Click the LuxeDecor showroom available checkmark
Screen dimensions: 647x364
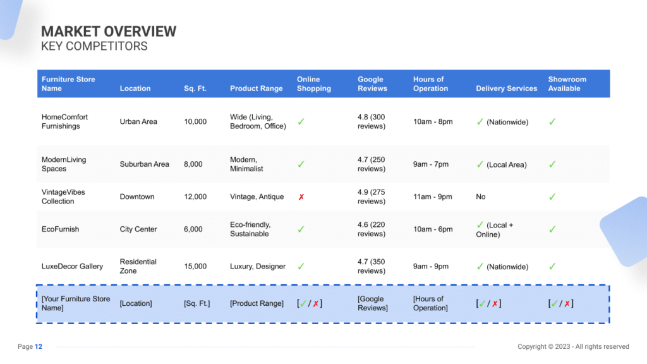click(x=552, y=266)
